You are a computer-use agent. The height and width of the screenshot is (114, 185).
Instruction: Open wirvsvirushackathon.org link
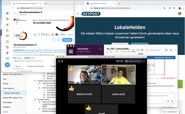pyautogui.click(x=25, y=55)
